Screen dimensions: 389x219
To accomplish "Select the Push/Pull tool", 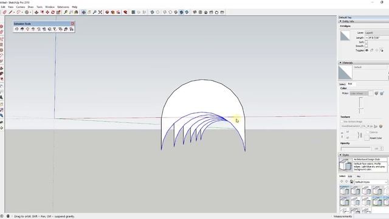I will pos(36,12).
